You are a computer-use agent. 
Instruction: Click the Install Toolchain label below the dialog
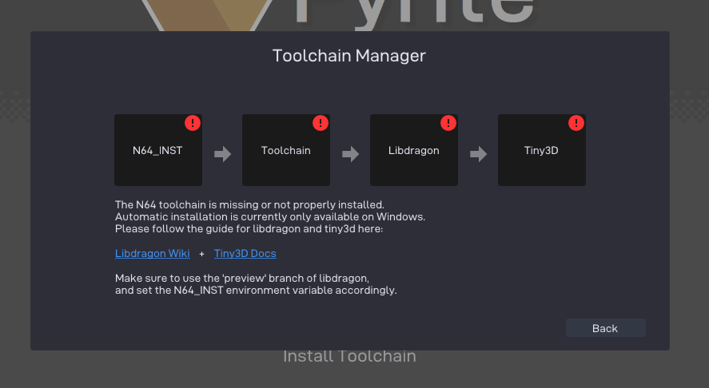click(x=349, y=356)
